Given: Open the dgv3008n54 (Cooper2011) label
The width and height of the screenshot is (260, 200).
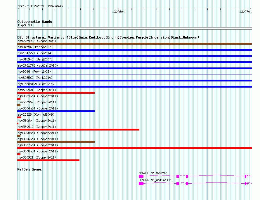Looking at the screenshot, I should click(38, 151).
